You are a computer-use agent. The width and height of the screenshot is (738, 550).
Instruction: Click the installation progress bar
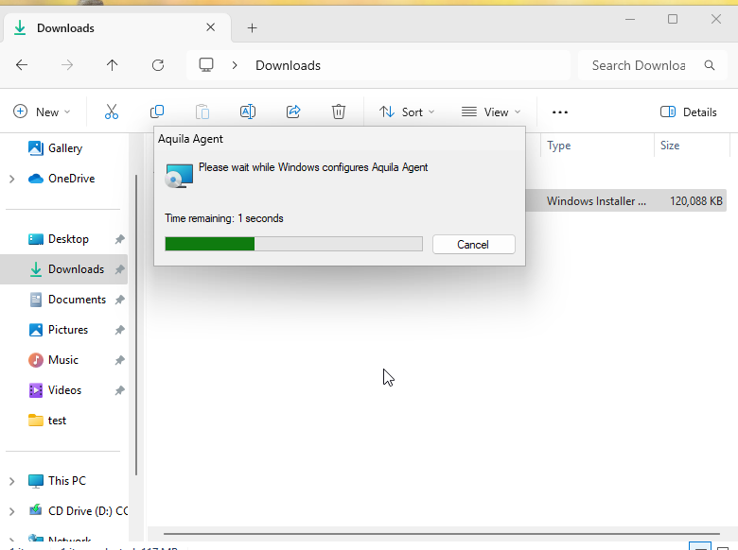tap(293, 244)
